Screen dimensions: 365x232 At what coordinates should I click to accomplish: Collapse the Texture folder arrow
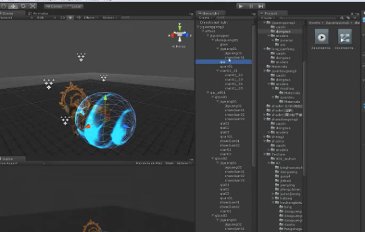(x=264, y=154)
